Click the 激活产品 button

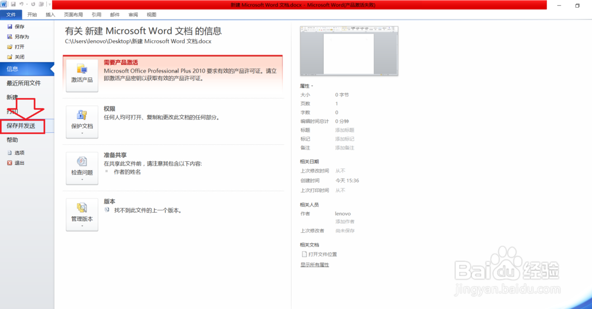82,75
